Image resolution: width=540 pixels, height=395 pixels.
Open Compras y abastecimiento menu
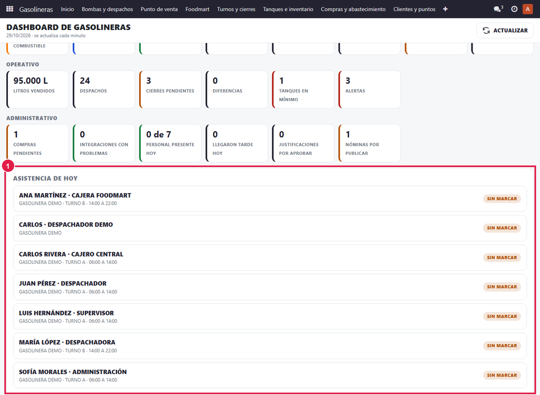(x=353, y=9)
